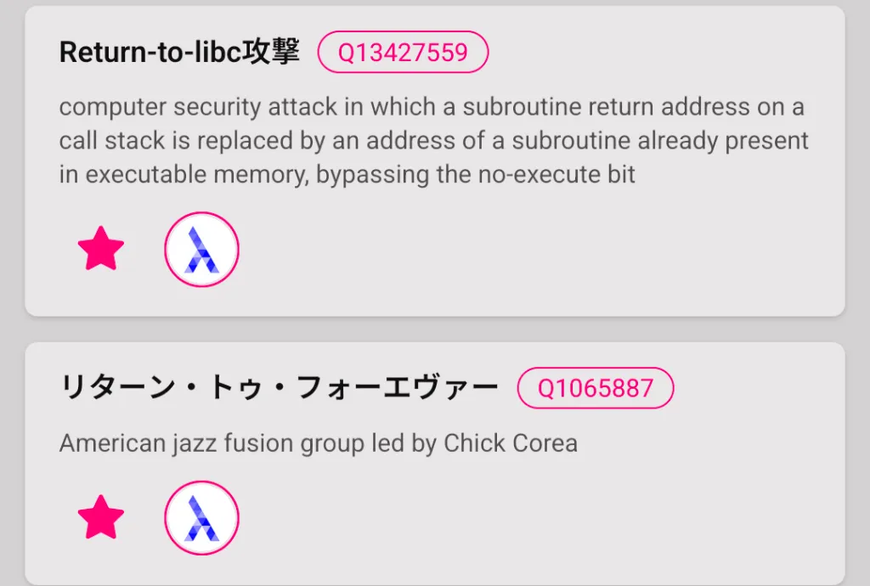Tap the pink-outlined Q-ID pill beside リターン・トゥ・フォーエヴァー
870x586 pixels.
[595, 388]
